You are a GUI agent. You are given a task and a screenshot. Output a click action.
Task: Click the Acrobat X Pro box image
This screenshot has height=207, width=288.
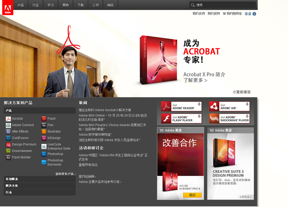pos(158,60)
